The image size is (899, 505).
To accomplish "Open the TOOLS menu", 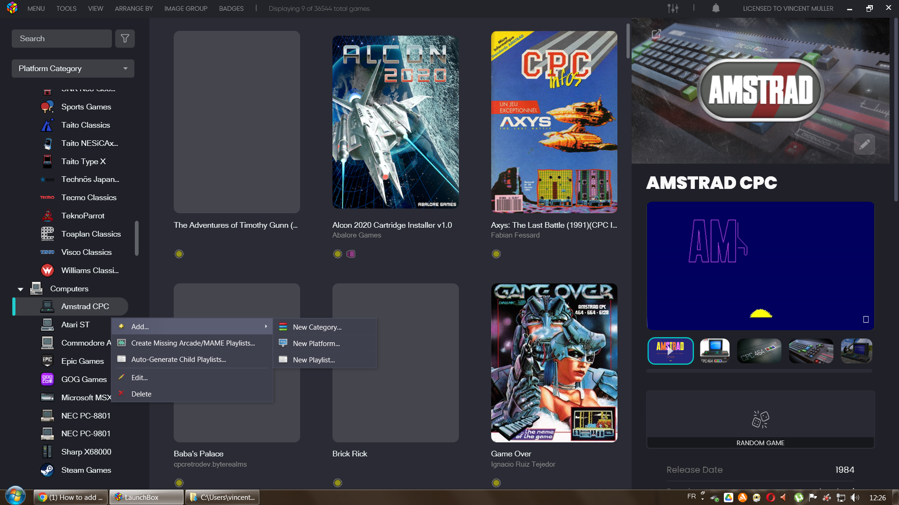I will [x=66, y=8].
